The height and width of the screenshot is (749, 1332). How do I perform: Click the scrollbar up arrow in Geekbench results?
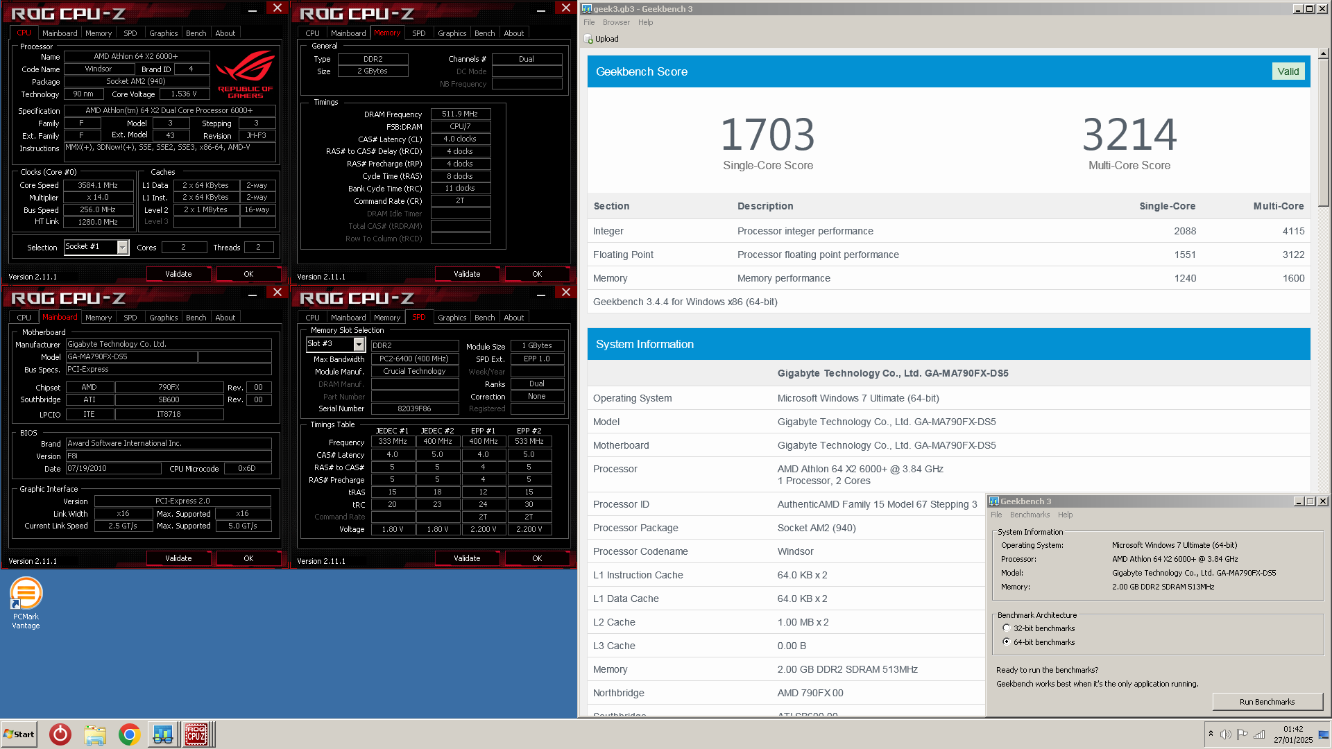pos(1323,53)
